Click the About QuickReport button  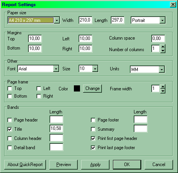click(25, 165)
